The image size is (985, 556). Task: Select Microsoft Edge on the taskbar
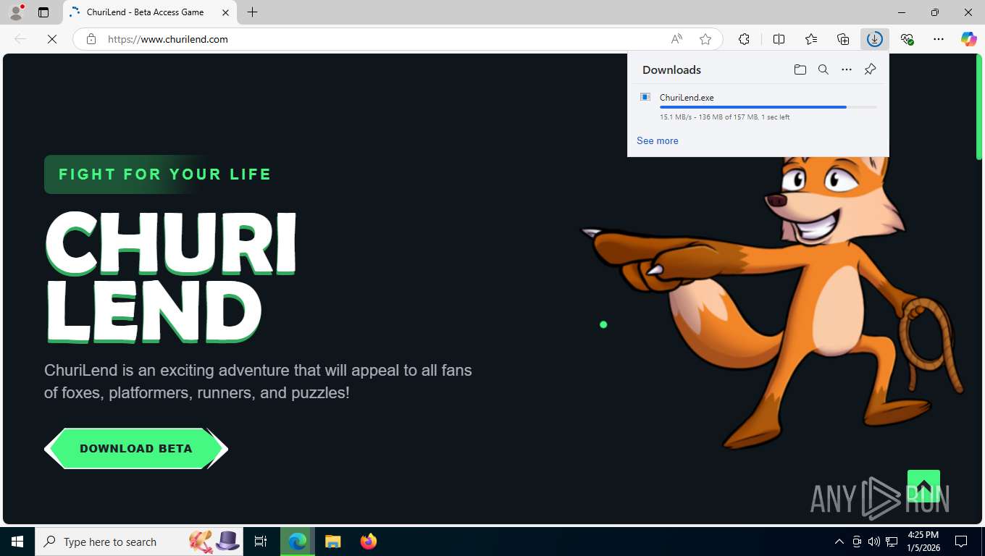298,542
